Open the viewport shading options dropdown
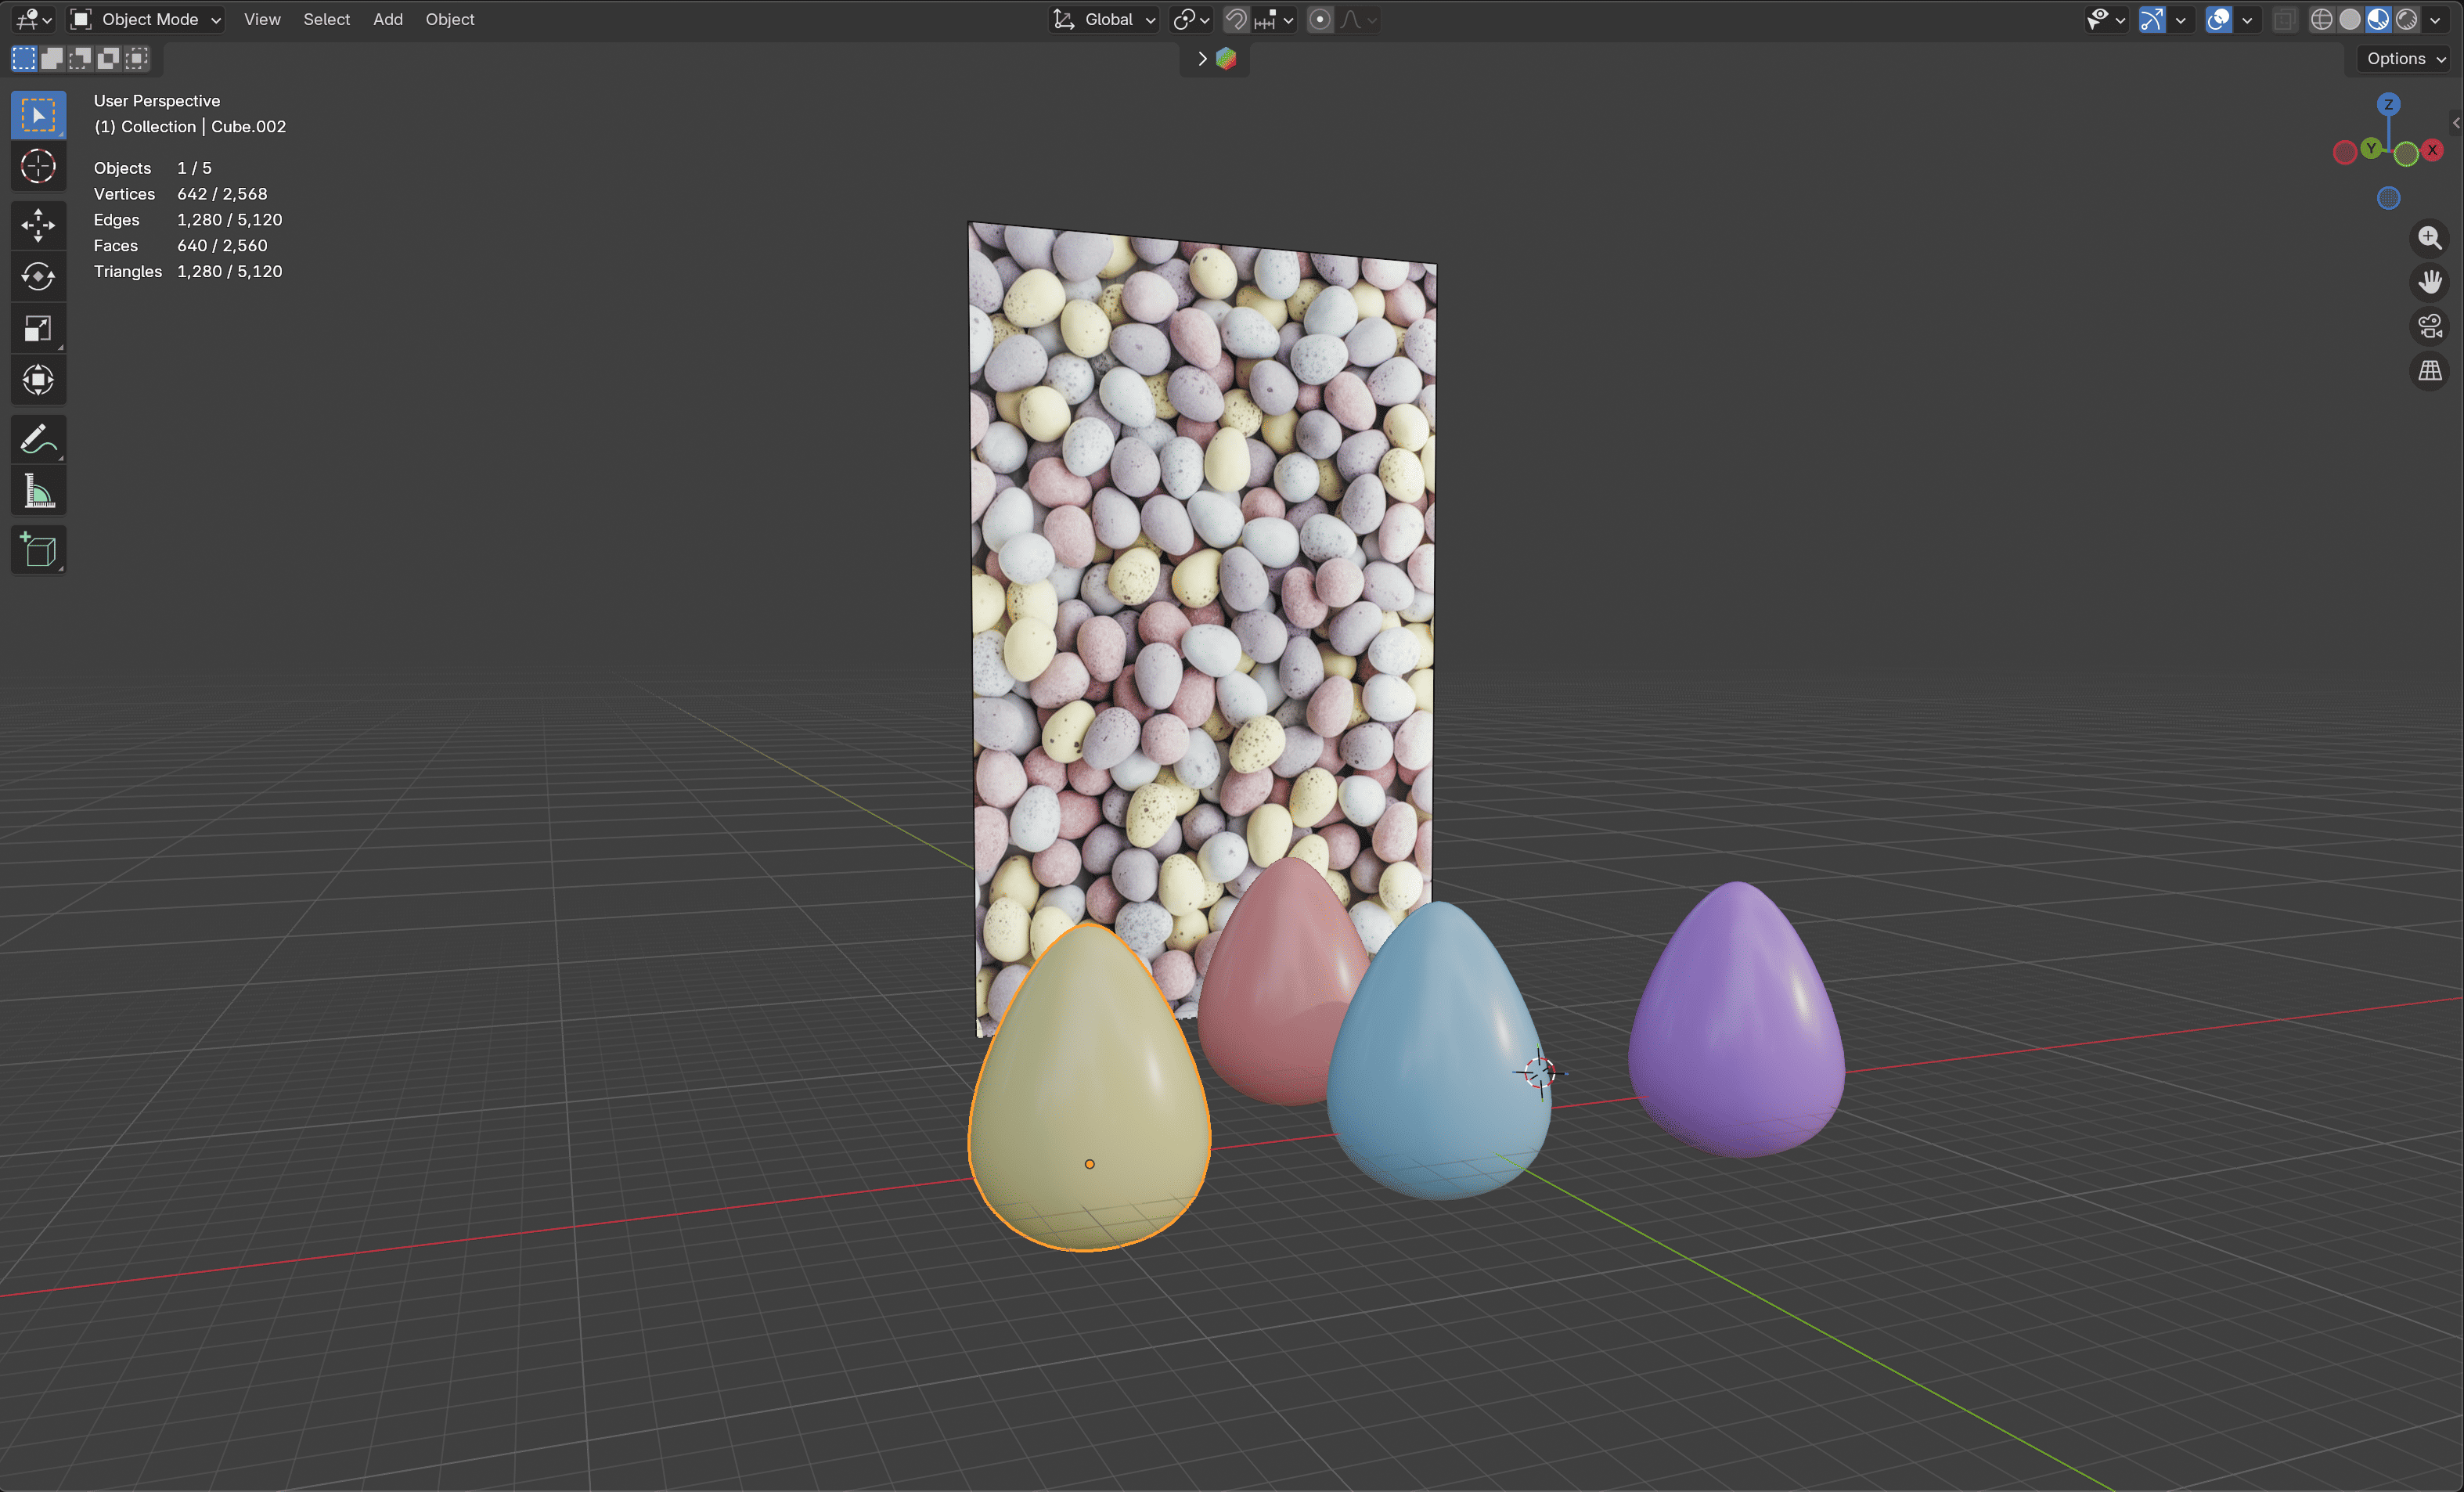Image resolution: width=2464 pixels, height=1492 pixels. 2436,19
